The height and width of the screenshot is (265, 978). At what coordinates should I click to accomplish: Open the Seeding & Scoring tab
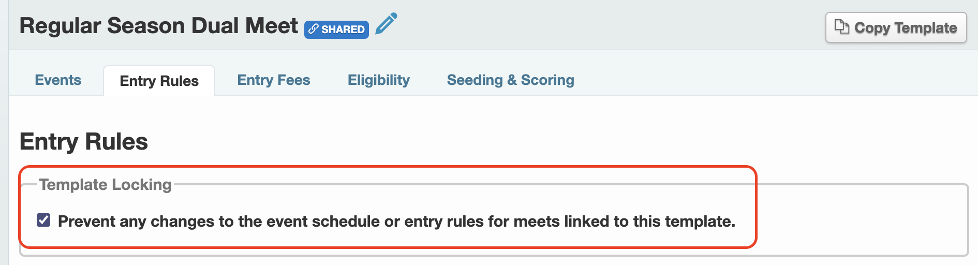pos(511,80)
